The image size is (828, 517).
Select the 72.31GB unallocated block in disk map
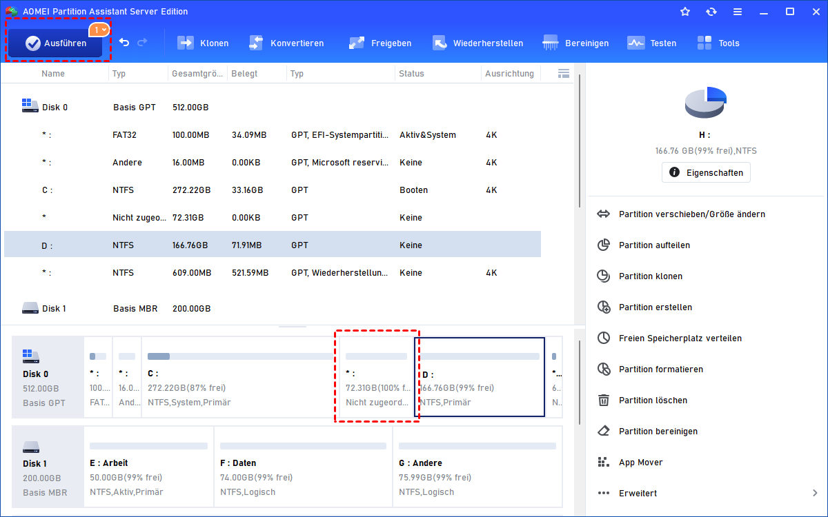point(376,377)
